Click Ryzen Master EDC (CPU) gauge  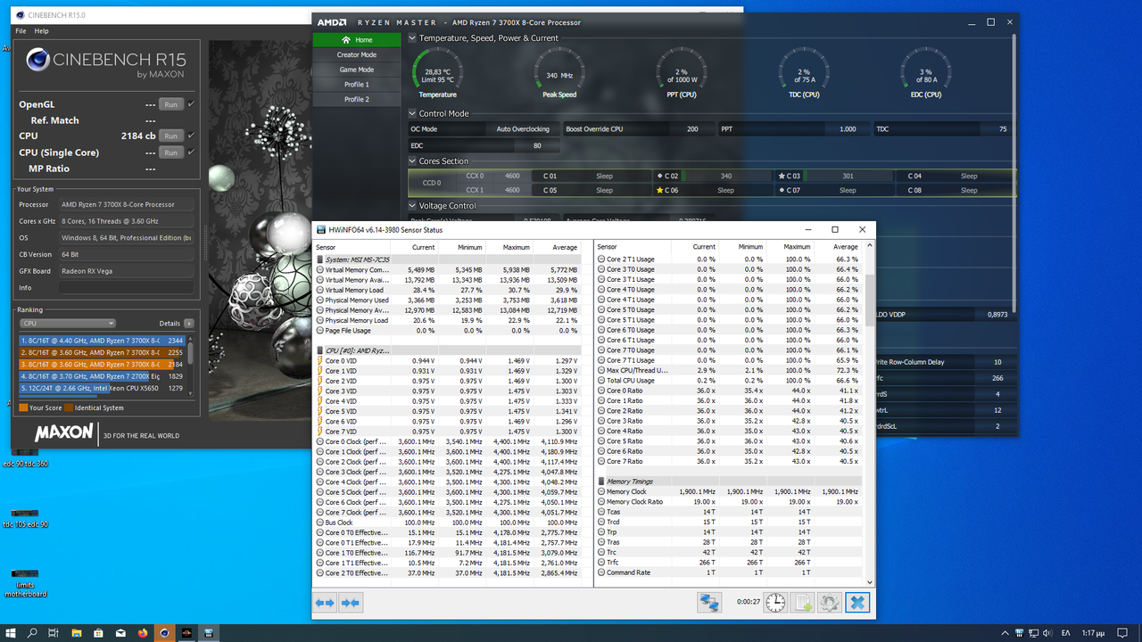(x=925, y=73)
